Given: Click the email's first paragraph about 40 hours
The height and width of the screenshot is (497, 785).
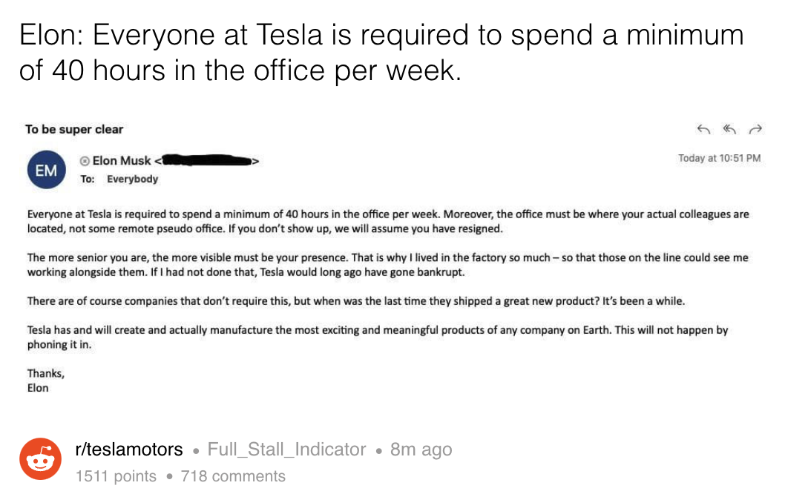Looking at the screenshot, I should coord(387,221).
